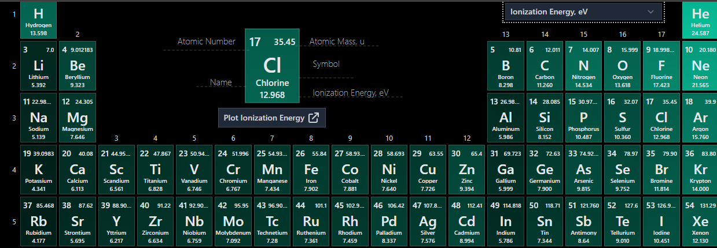The height and width of the screenshot is (248, 717).
Task: Select the Cobalt tile
Action: tap(350, 170)
